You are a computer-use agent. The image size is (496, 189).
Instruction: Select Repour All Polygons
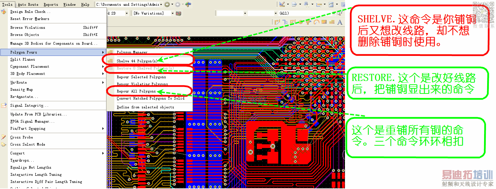pyautogui.click(x=136, y=91)
